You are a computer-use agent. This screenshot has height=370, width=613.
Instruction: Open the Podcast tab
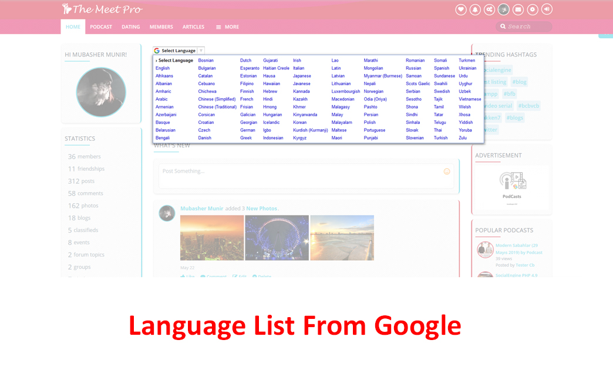101,27
